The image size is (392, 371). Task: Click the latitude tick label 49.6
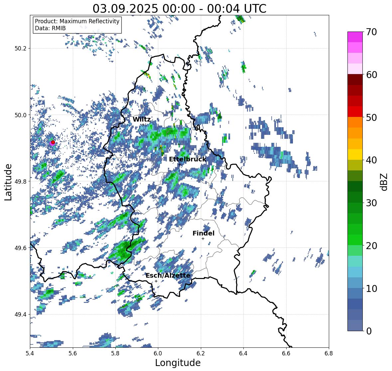[x=21, y=248]
